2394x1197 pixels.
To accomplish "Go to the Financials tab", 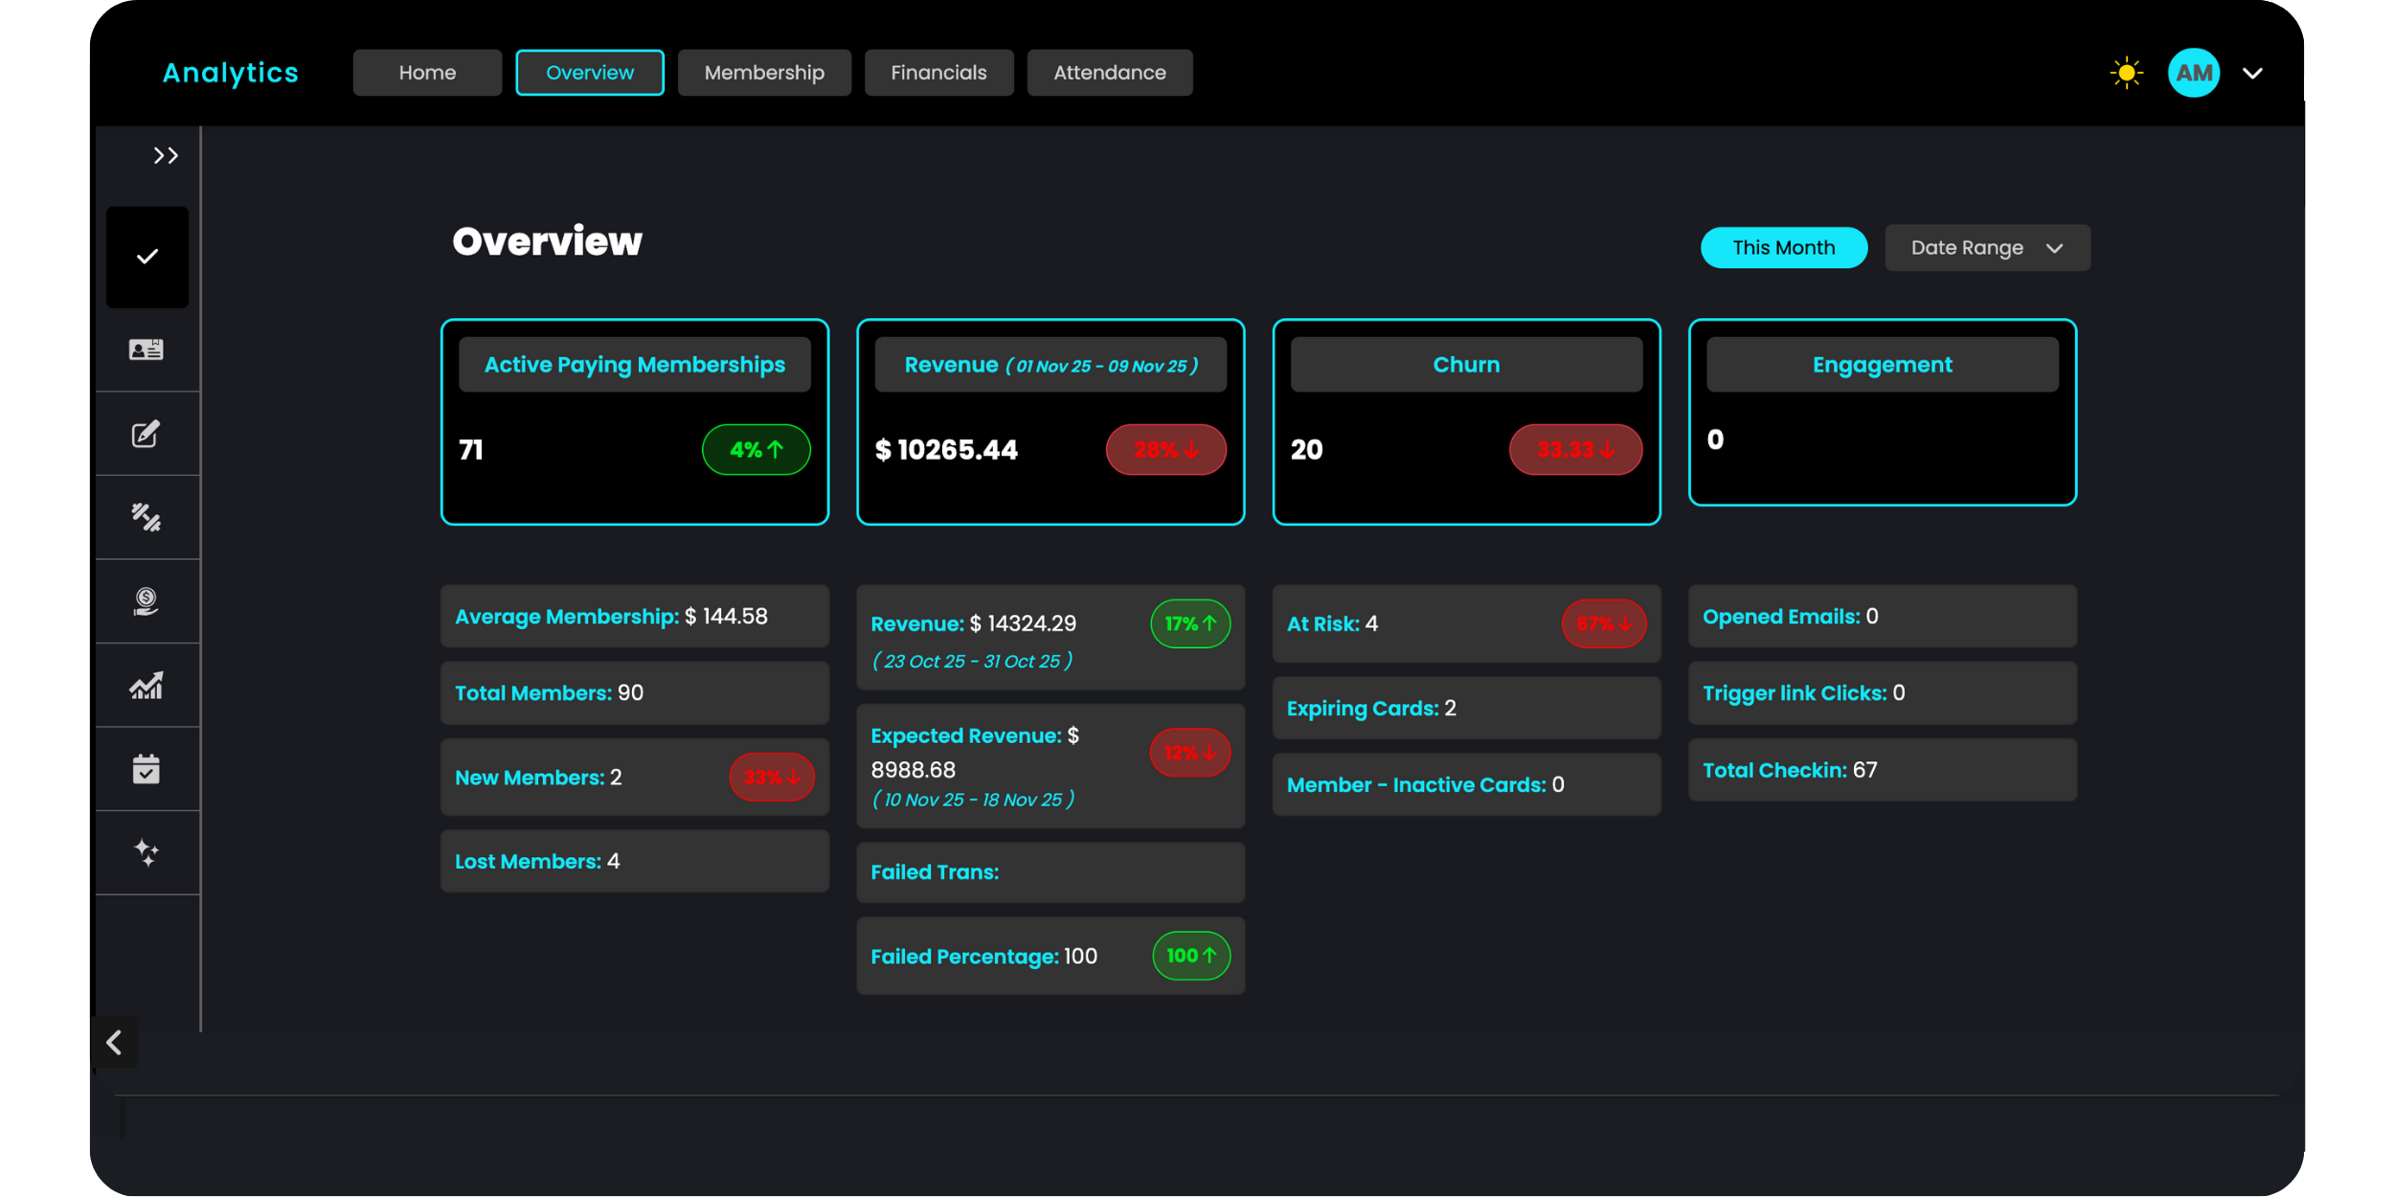I will coord(938,73).
